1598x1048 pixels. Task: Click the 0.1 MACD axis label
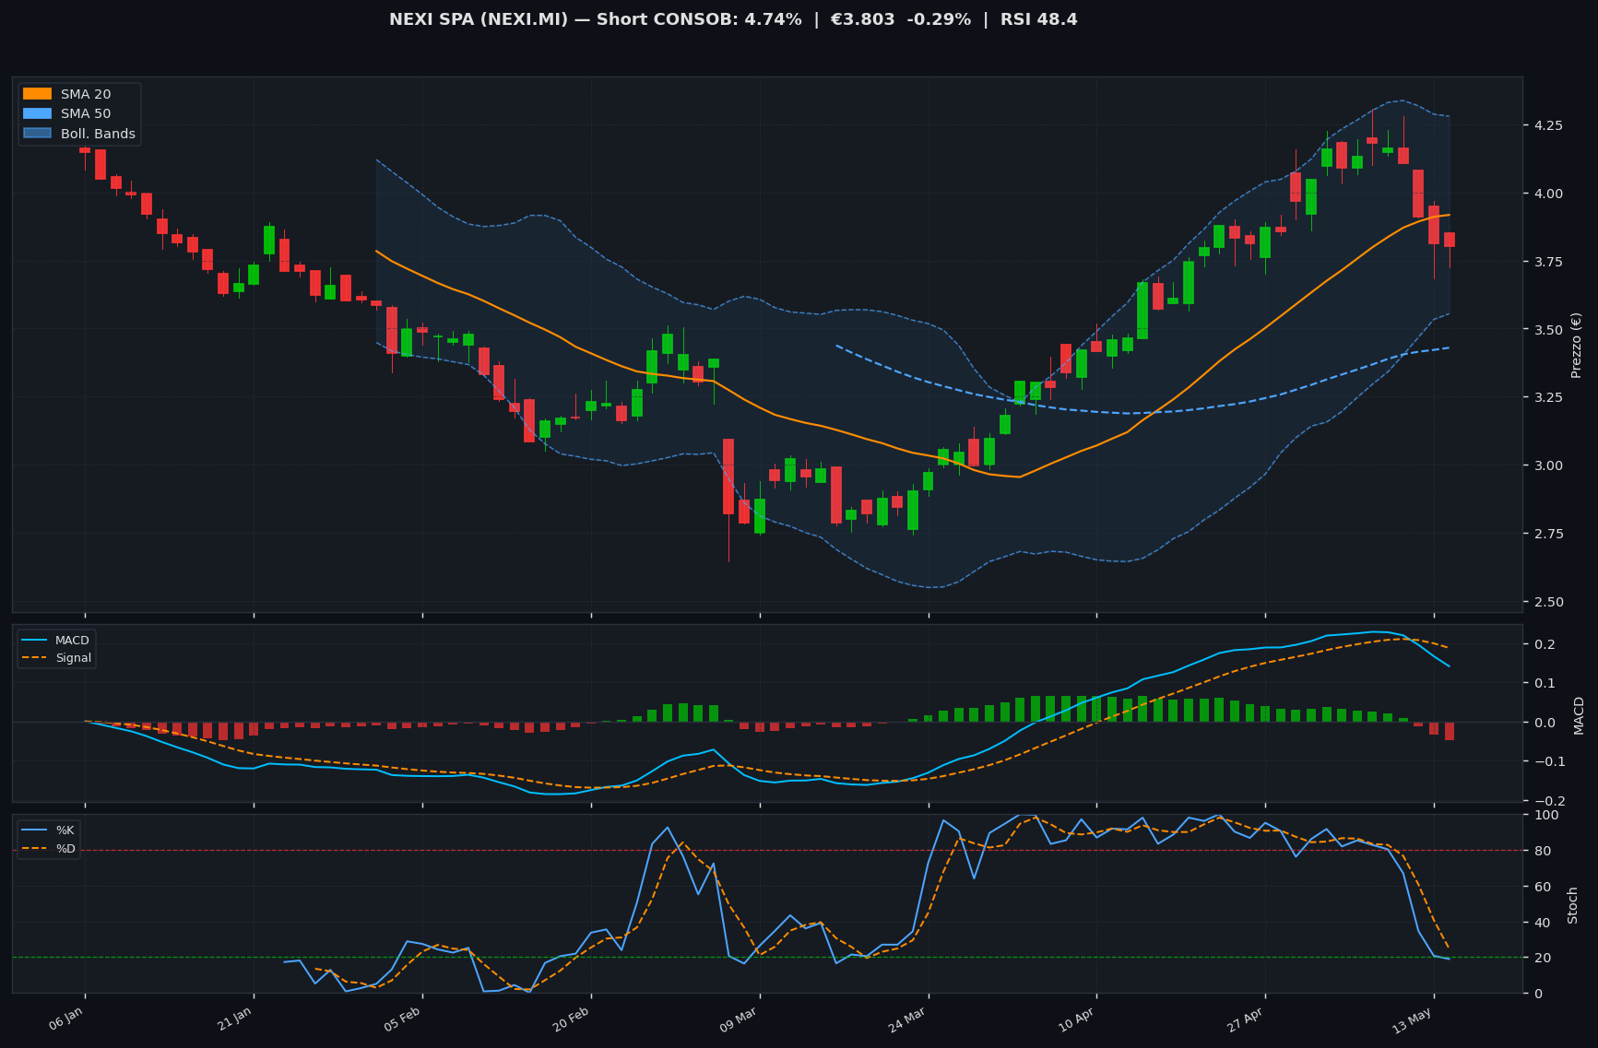1543,683
